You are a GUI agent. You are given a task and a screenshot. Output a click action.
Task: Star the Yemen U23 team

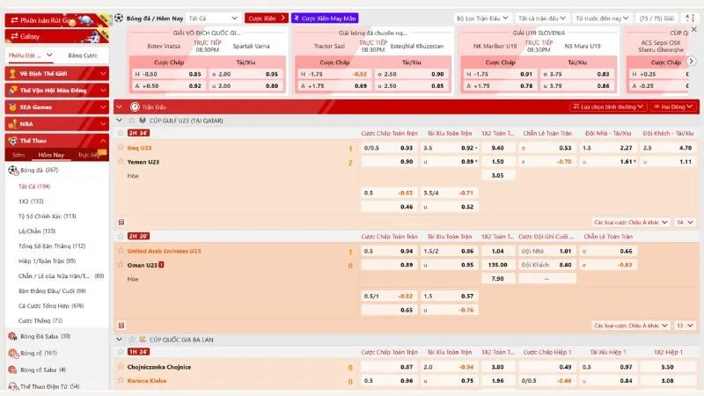point(120,162)
